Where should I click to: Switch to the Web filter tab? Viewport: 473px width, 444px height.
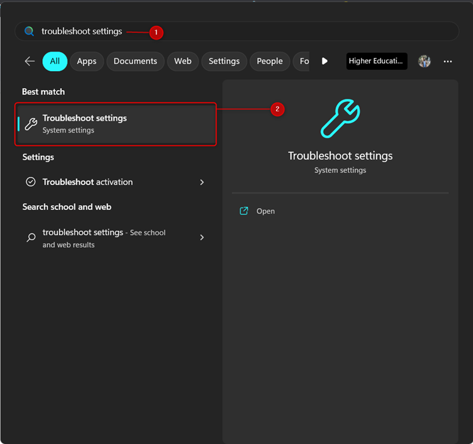coord(183,61)
